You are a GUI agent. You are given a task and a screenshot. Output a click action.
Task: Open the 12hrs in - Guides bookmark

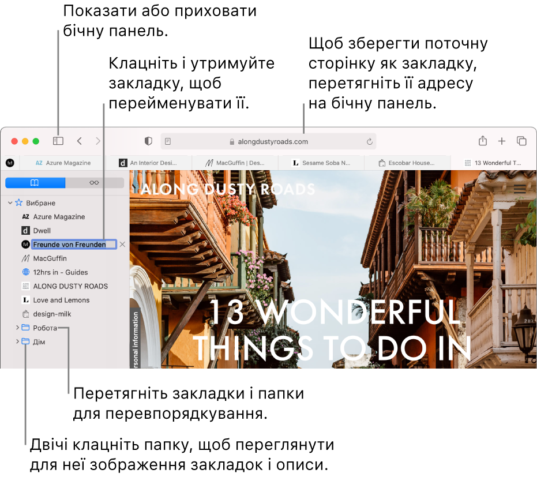(x=55, y=272)
